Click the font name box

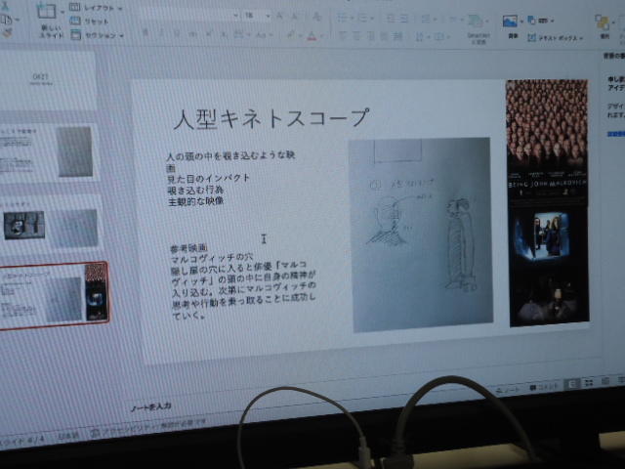pyautogui.click(x=187, y=16)
